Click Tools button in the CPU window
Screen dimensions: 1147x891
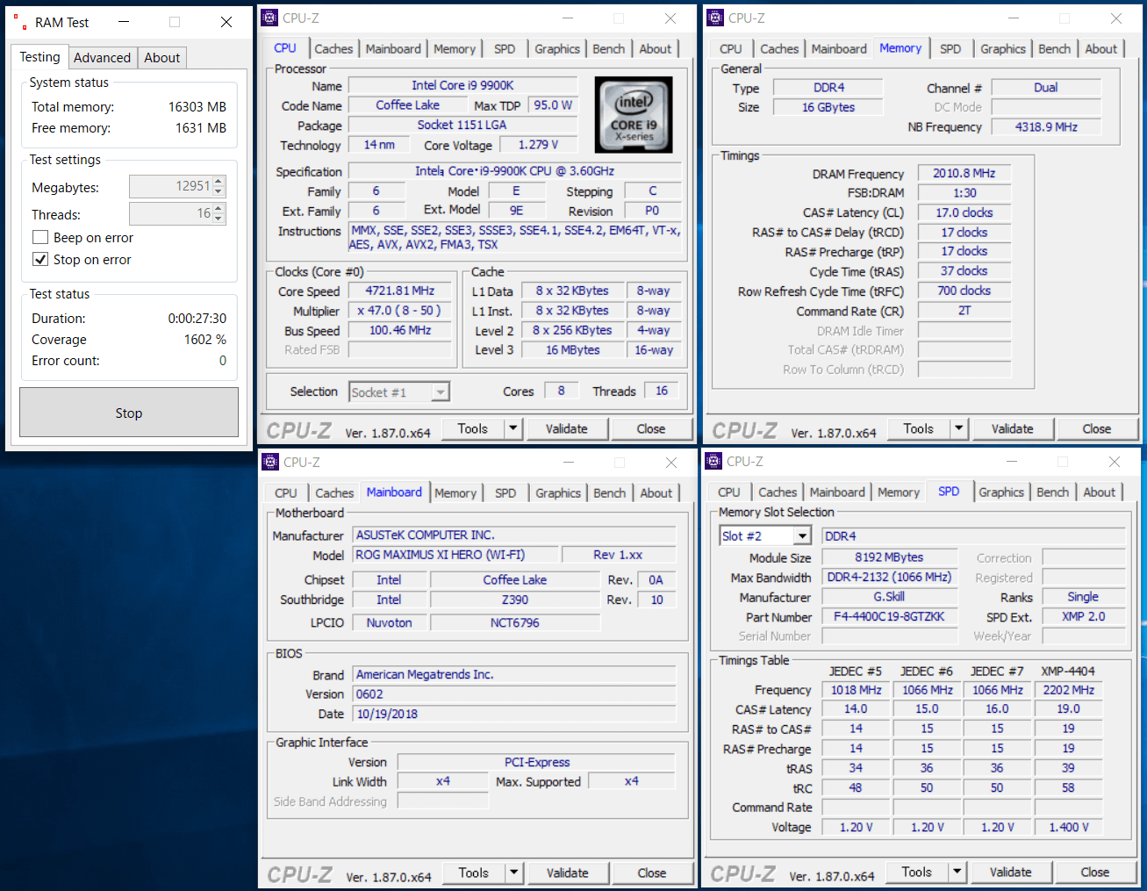[x=473, y=428]
